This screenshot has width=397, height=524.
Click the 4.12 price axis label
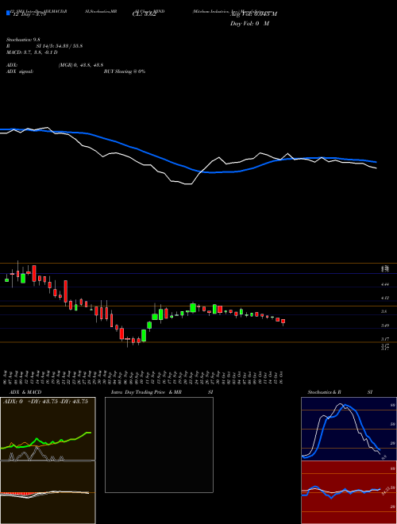(385, 298)
